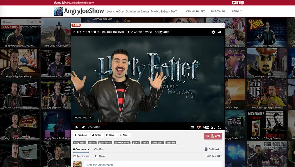
Task: Switch to 0 Comments tab
Action: click(81, 149)
